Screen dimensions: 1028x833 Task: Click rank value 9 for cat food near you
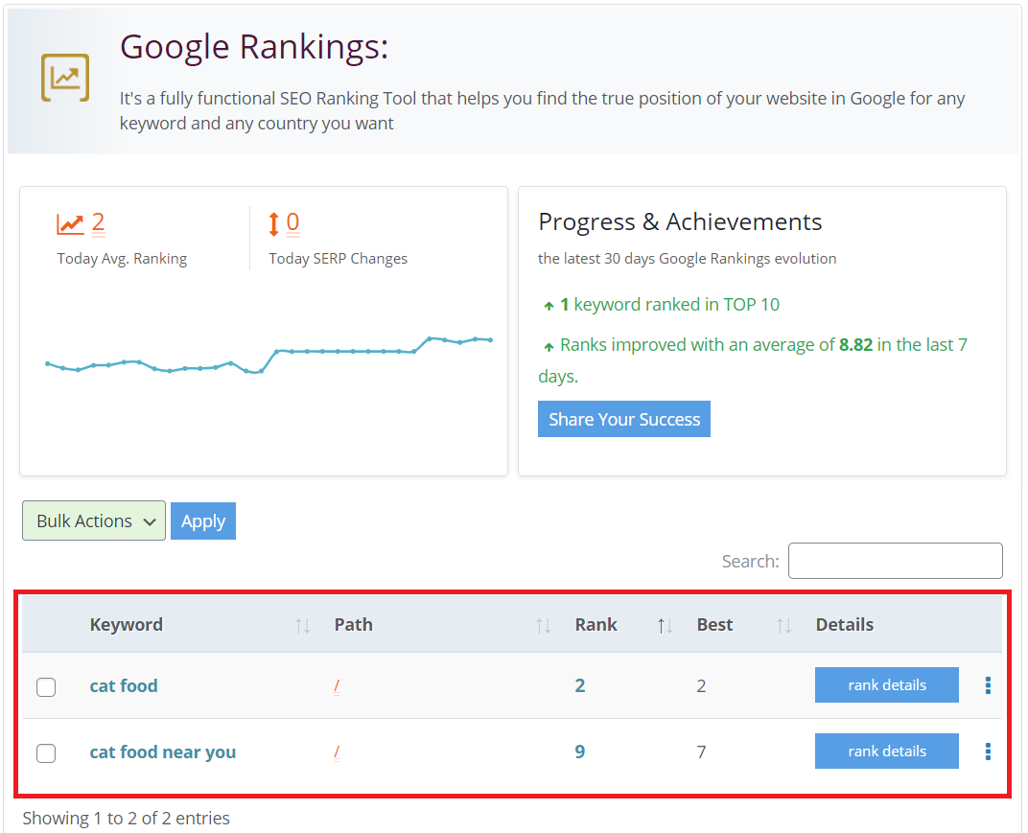[x=580, y=752]
